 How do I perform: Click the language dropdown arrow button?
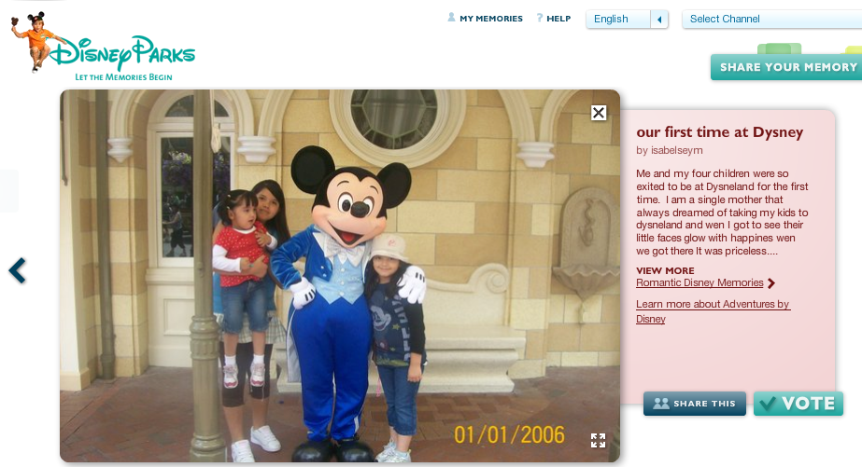tap(659, 20)
